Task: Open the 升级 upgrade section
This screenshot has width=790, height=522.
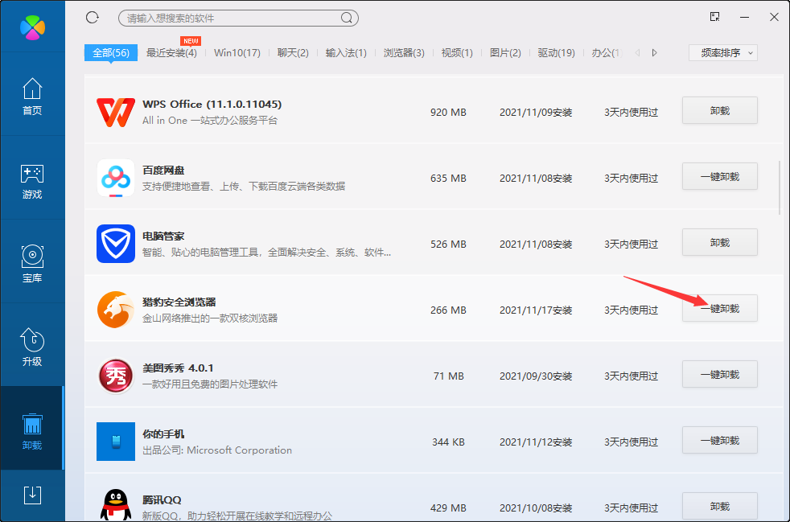Action: click(x=32, y=347)
